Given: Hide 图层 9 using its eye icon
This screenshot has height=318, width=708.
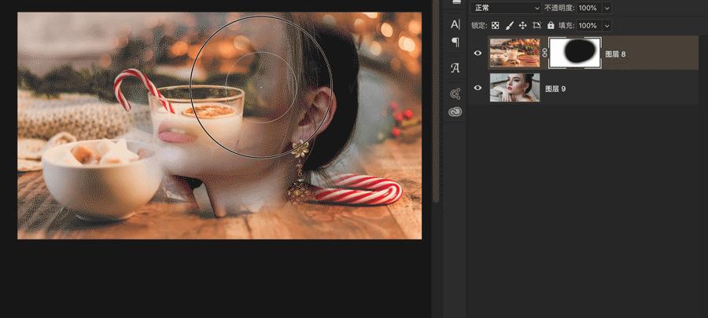Looking at the screenshot, I should point(478,88).
